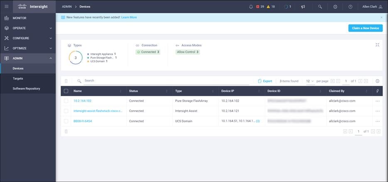Expand the CONFIGURE menu section
Image resolution: width=388 pixels, height=182 pixels.
(28, 38)
